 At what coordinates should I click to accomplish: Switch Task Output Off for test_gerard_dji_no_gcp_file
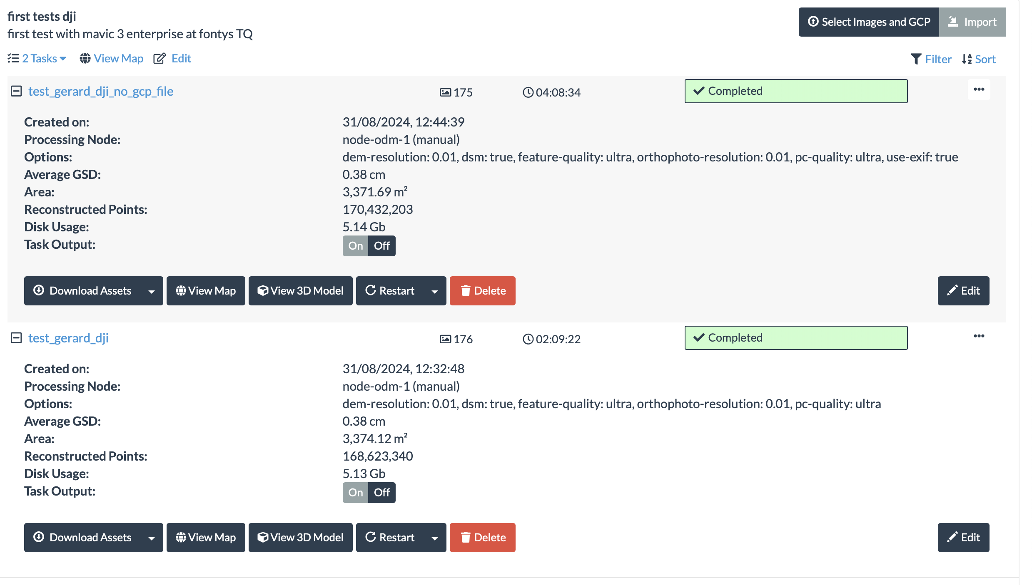(x=381, y=246)
